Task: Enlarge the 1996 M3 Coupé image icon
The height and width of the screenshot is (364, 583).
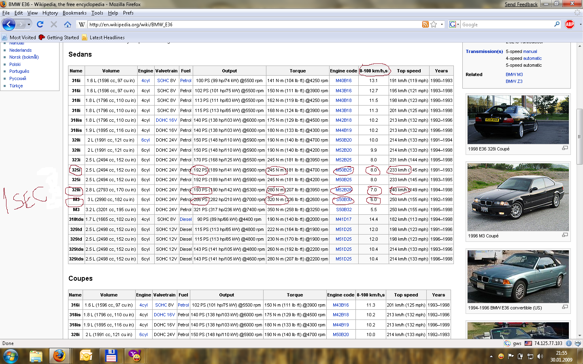Action: point(565,235)
